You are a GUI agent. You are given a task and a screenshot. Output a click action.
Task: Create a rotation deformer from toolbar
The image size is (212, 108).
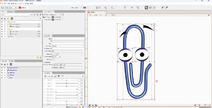132,8
